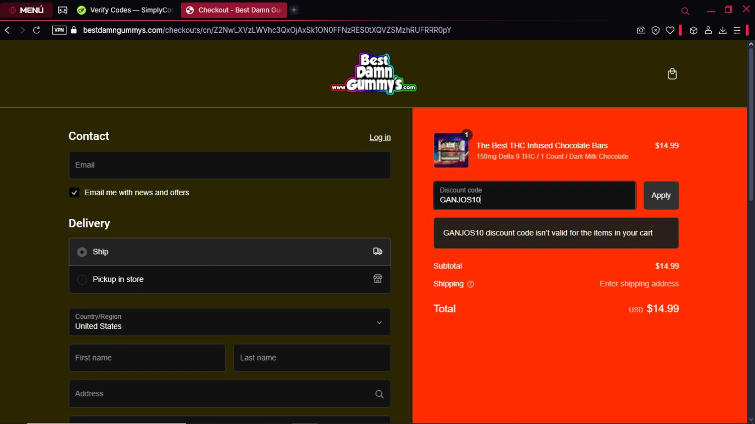755x424 pixels.
Task: Click the Subtotal $14.99 value
Action: pos(667,266)
